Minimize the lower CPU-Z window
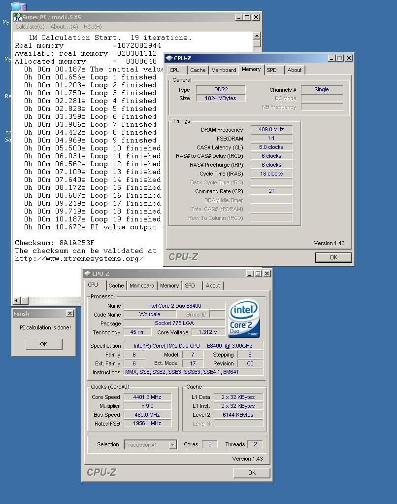397x504 pixels. tap(250, 274)
